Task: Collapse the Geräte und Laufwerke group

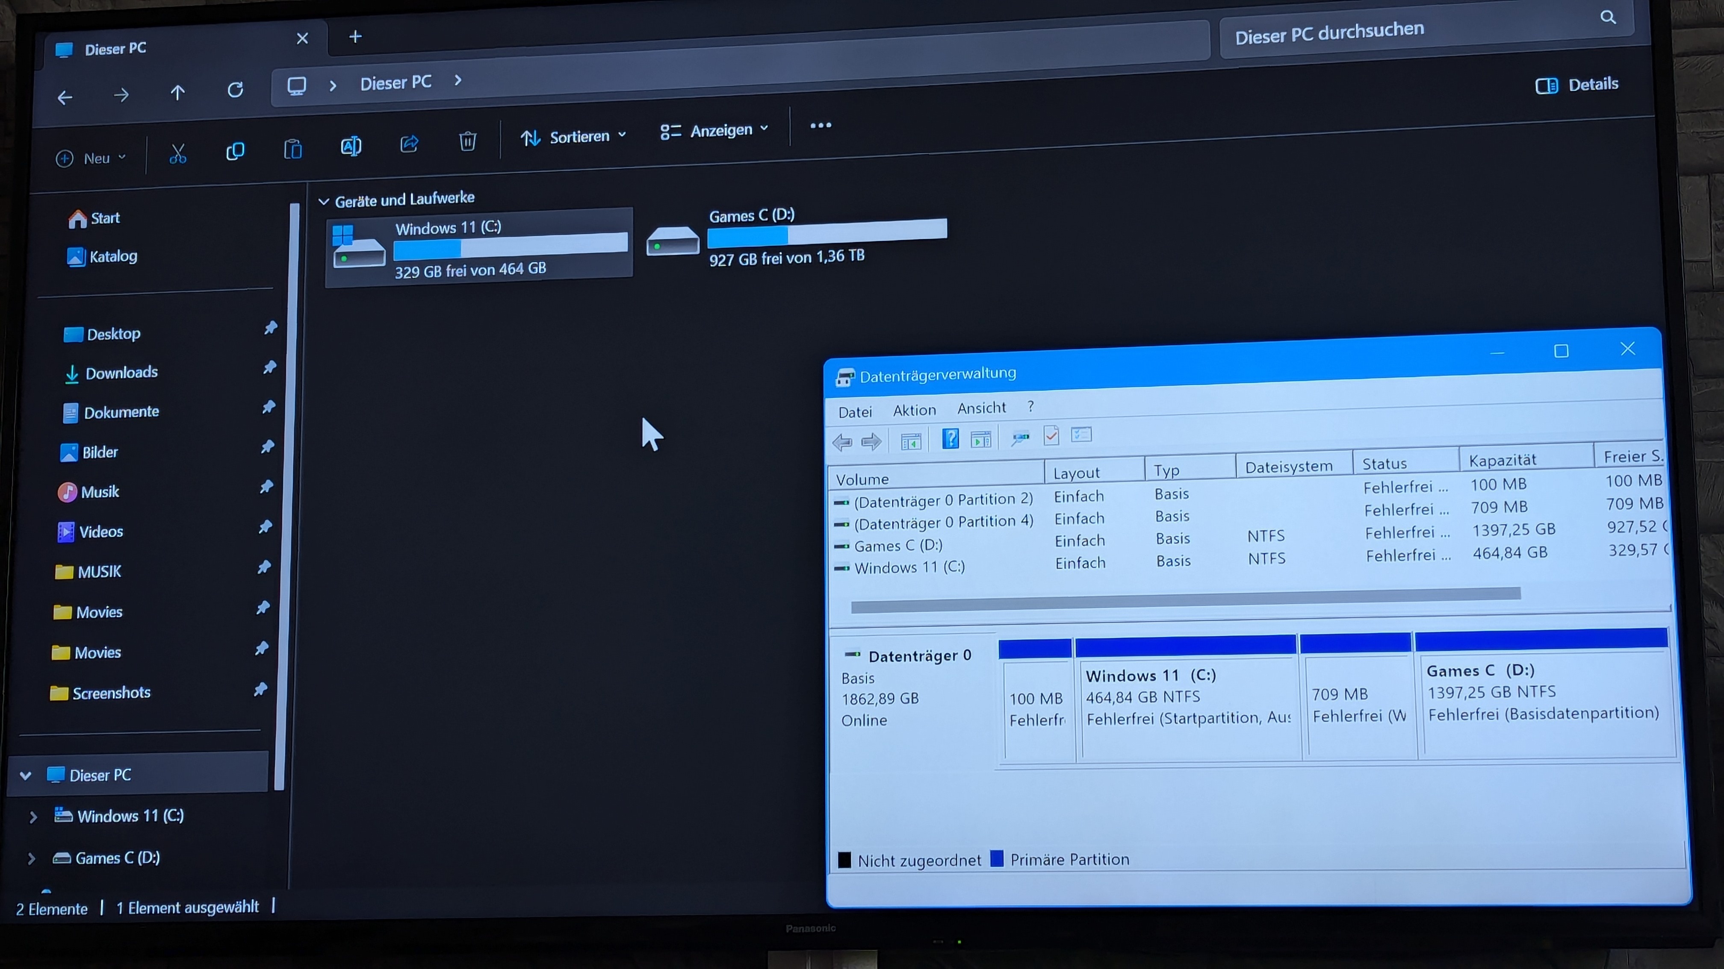Action: coord(324,201)
